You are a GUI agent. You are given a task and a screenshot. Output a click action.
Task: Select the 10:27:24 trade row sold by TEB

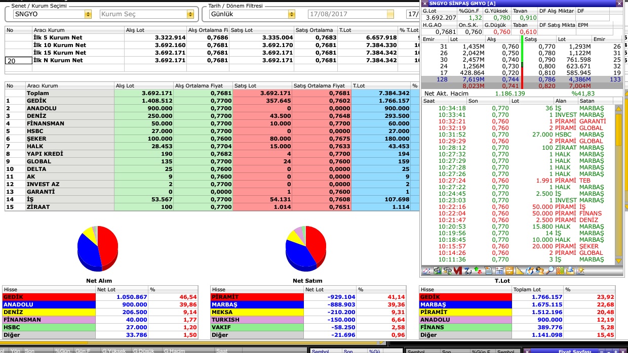click(518, 181)
